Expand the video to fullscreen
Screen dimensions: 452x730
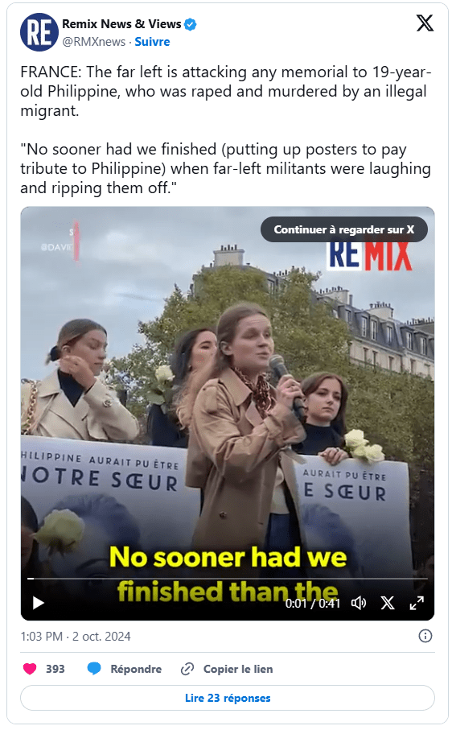[x=417, y=604]
